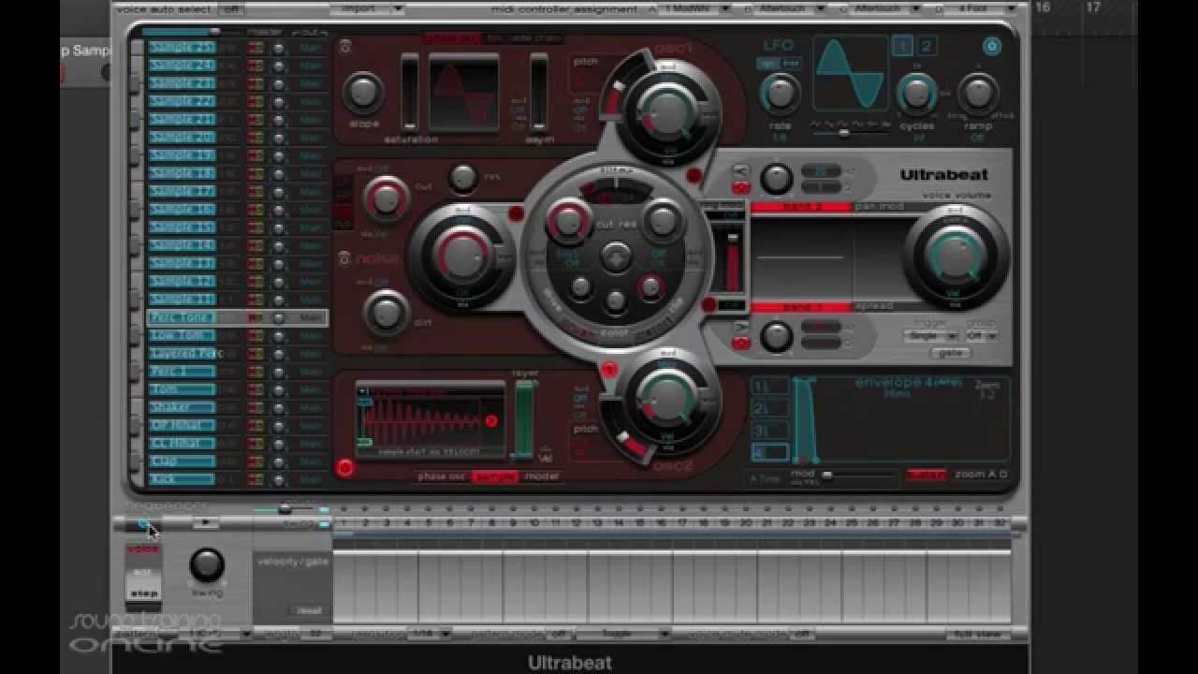Toggle the noise generator power button
The image size is (1198, 674).
[345, 258]
